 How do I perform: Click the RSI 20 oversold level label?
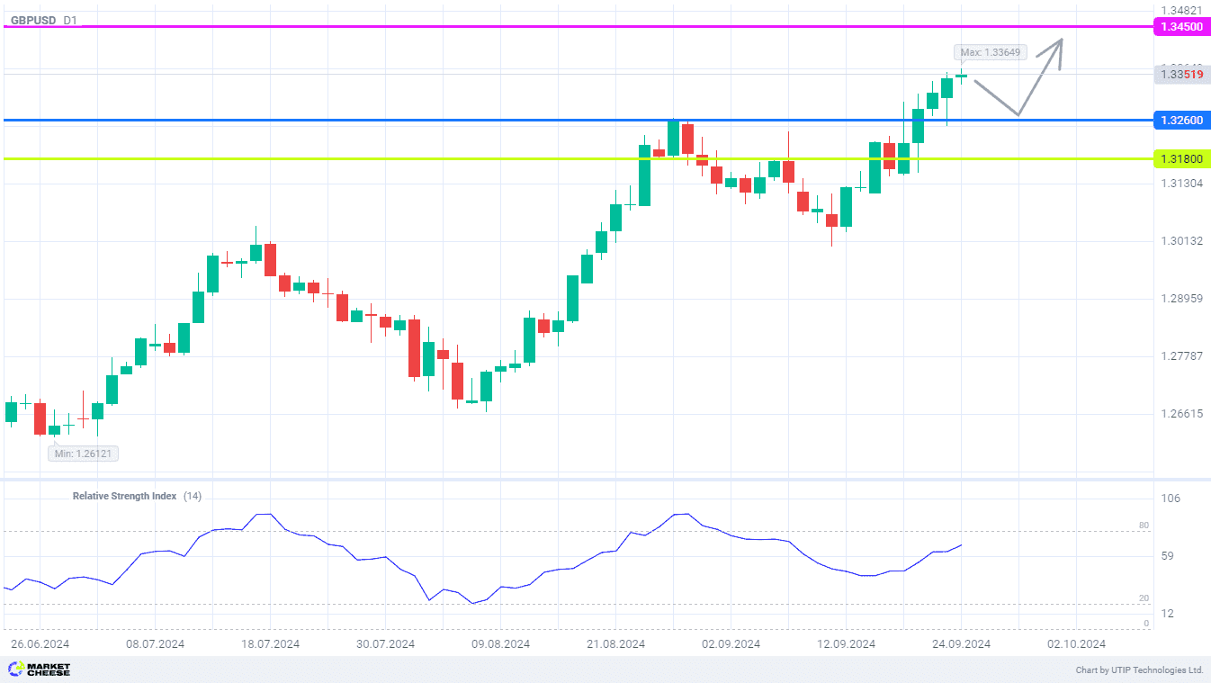pos(1144,598)
